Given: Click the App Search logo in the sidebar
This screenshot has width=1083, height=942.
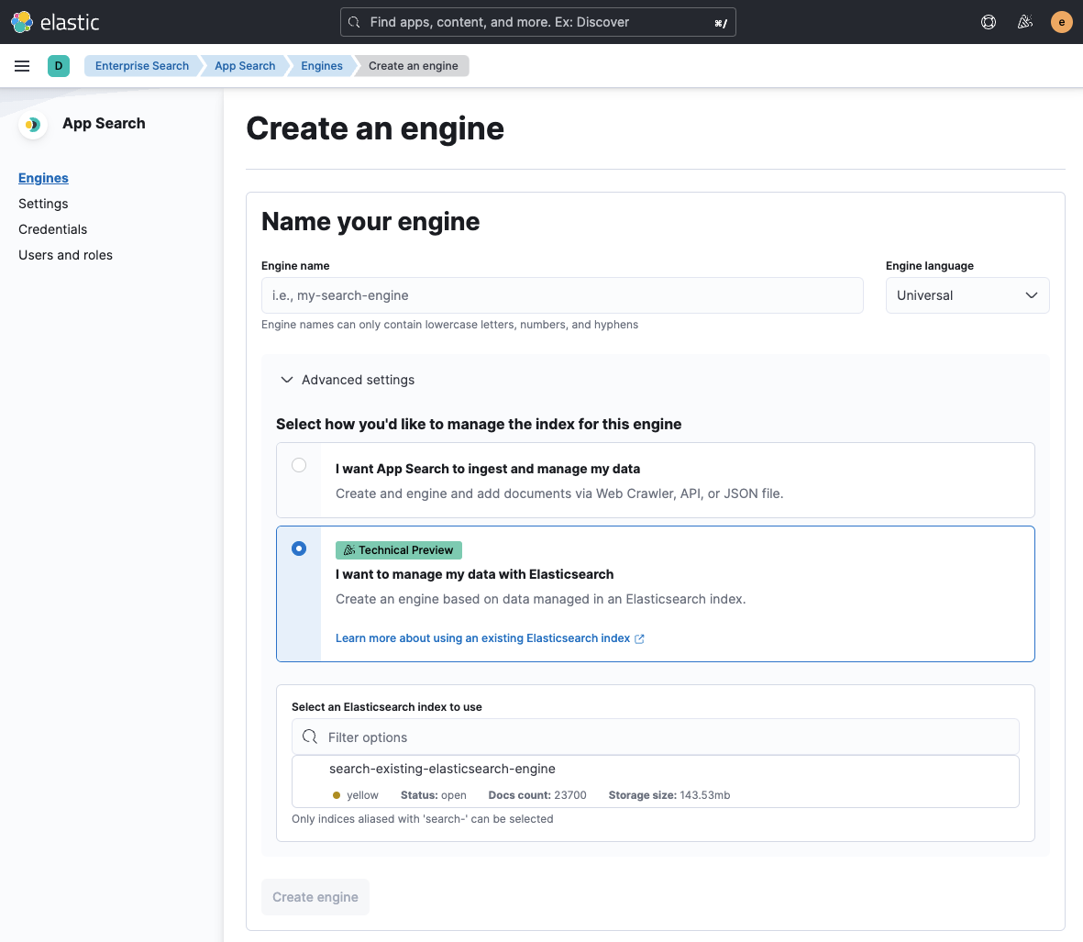Looking at the screenshot, I should [32, 125].
